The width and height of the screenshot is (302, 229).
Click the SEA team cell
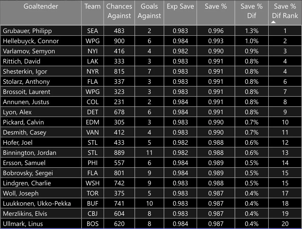[x=93, y=31]
